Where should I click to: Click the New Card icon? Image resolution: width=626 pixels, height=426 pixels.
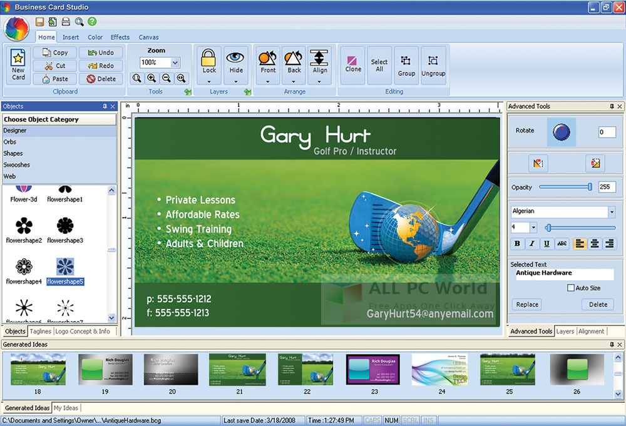coord(18,64)
